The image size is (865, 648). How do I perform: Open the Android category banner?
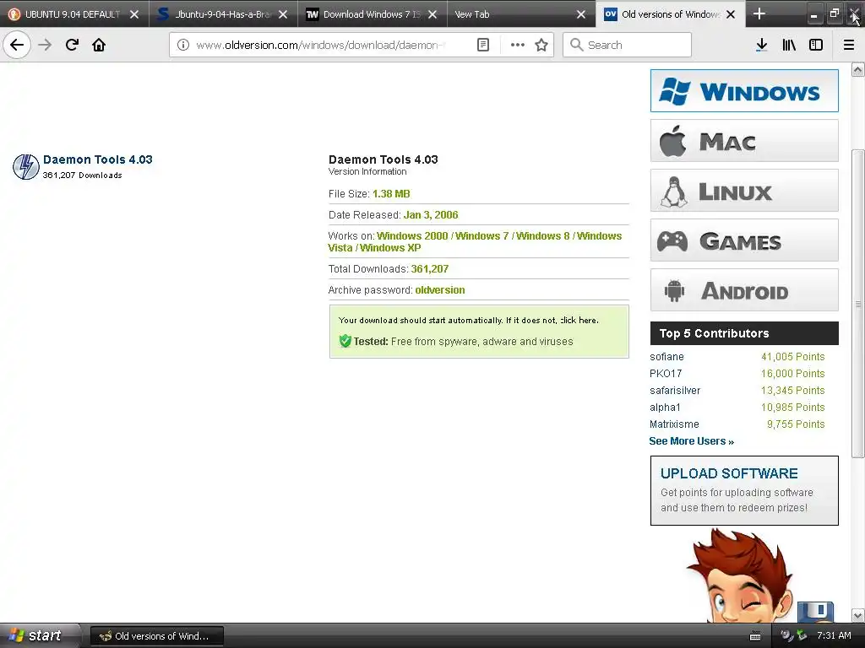click(x=744, y=290)
